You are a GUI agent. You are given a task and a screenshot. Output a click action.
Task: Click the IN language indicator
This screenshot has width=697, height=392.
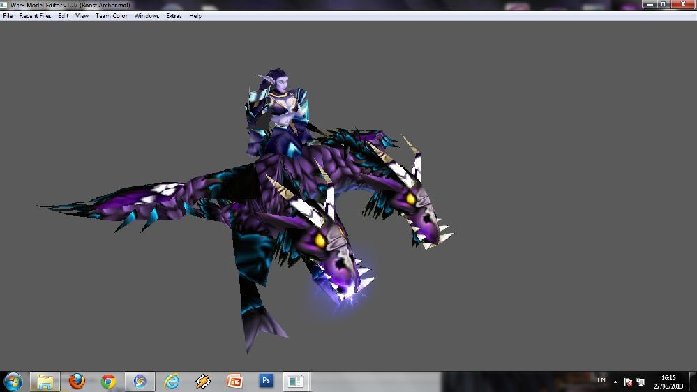click(x=601, y=380)
